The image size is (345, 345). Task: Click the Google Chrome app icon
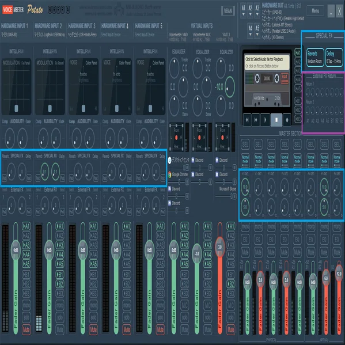(x=170, y=175)
